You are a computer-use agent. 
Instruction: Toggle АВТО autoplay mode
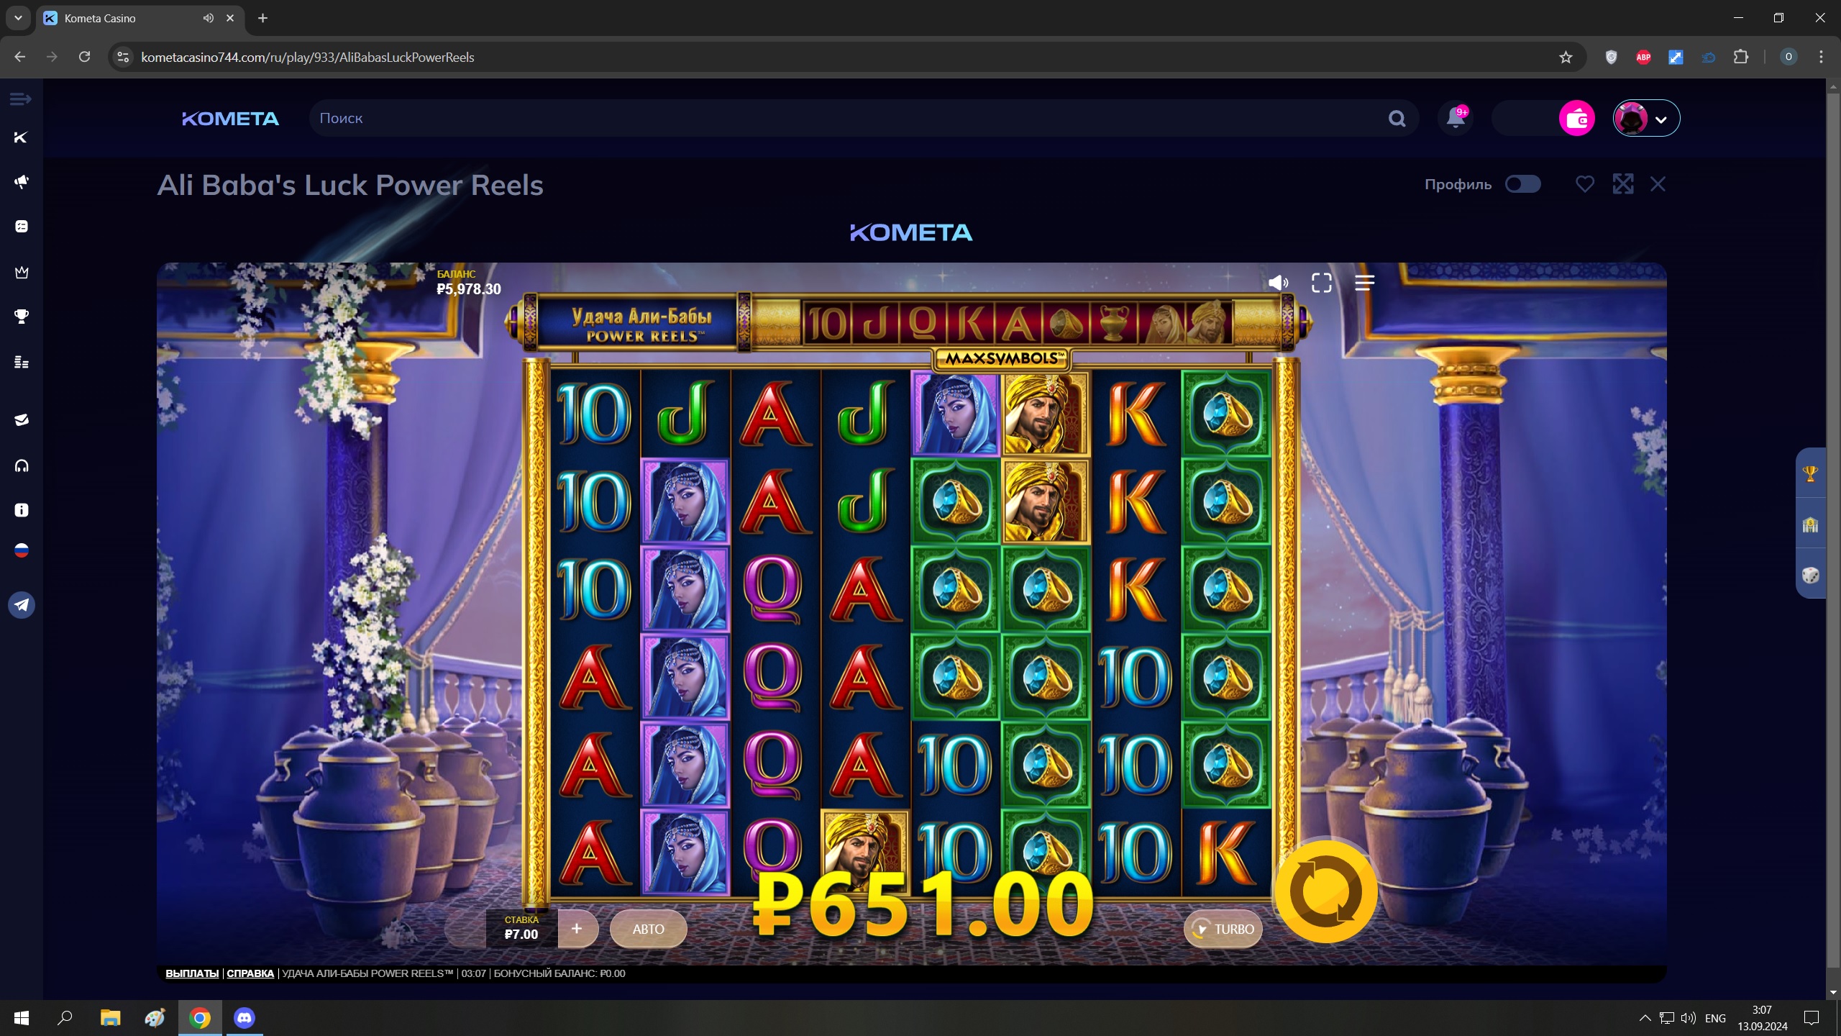tap(648, 929)
